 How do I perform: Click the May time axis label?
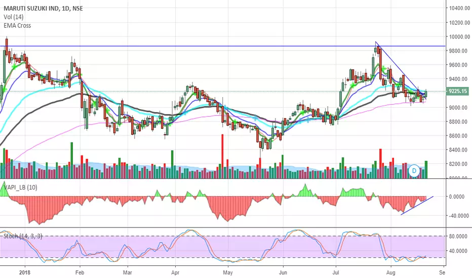click(x=228, y=272)
